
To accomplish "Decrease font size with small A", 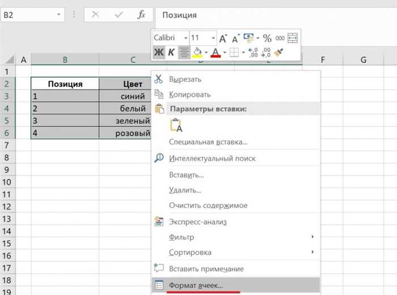I will (x=236, y=39).
